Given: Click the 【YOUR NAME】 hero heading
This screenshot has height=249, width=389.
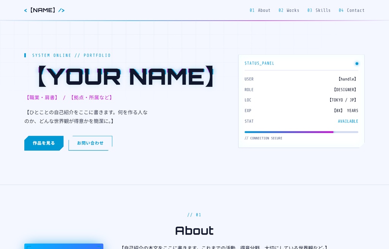Looking at the screenshot, I should tap(126, 76).
